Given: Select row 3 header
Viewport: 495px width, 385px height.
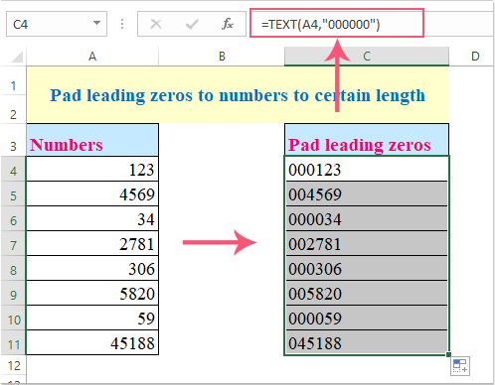Looking at the screenshot, I should coord(13,140).
